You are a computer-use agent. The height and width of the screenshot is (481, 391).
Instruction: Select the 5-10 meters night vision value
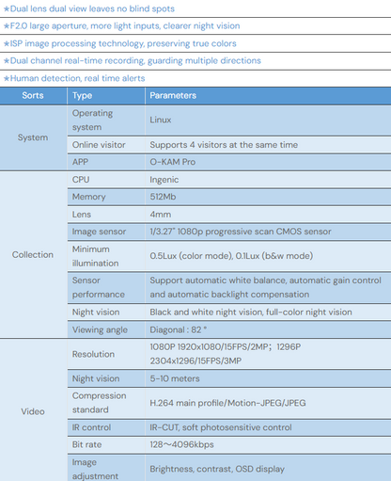[175, 378]
